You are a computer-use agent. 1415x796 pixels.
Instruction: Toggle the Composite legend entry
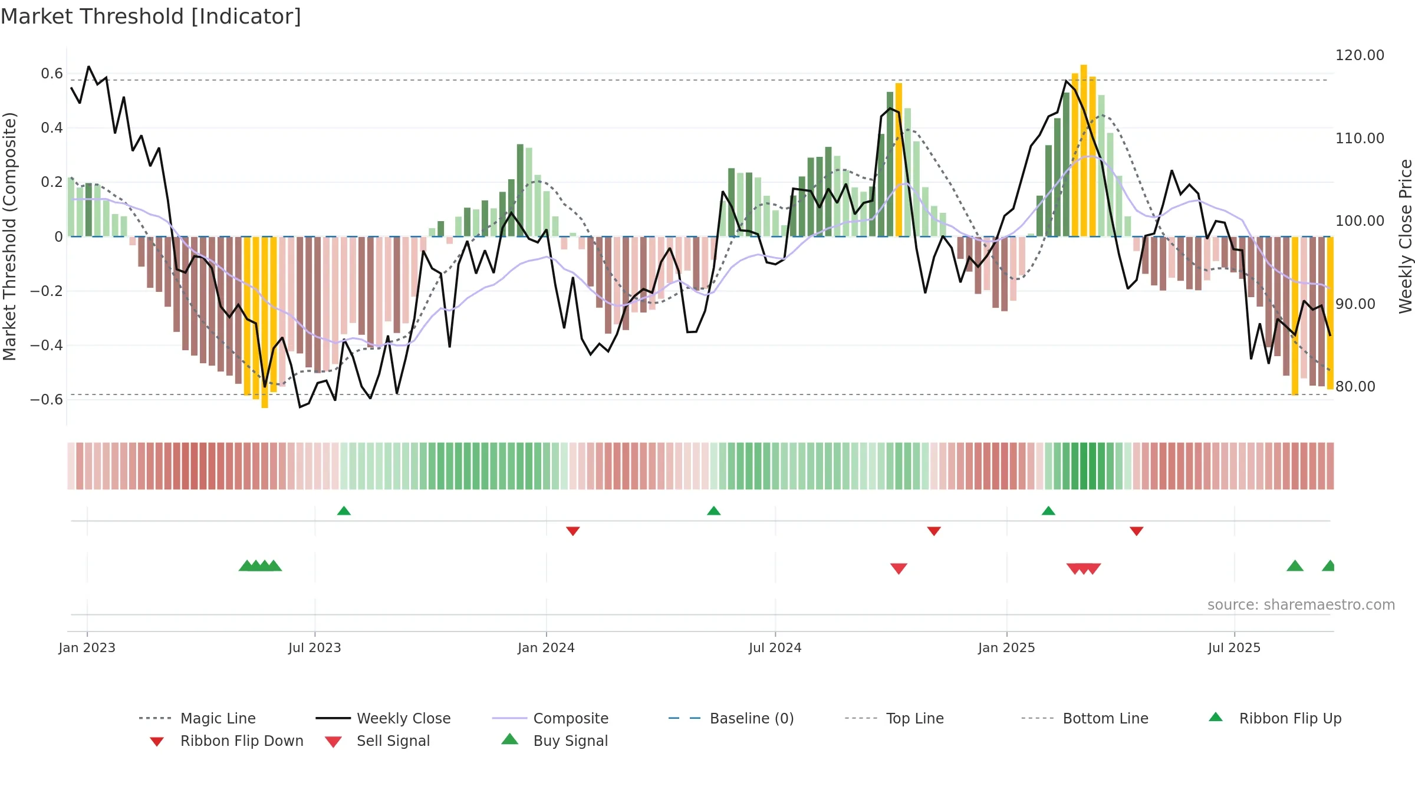550,718
